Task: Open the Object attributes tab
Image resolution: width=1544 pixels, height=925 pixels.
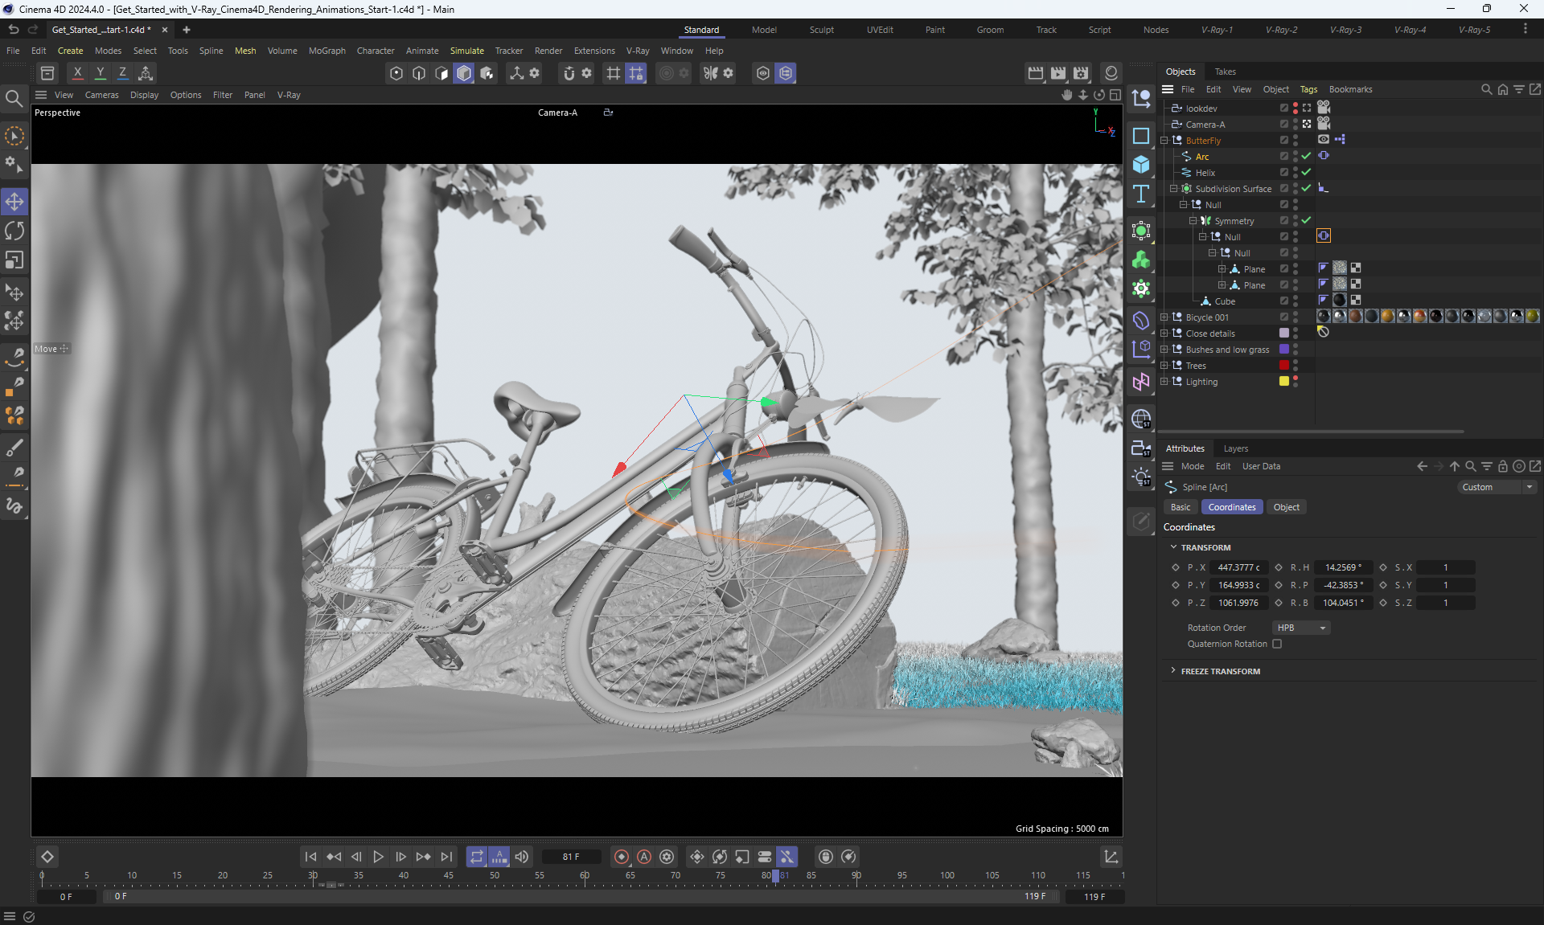Action: pos(1286,507)
